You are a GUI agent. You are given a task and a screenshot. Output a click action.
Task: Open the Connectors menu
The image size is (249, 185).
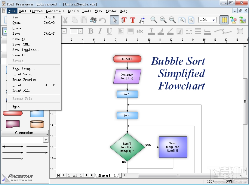click(55, 11)
